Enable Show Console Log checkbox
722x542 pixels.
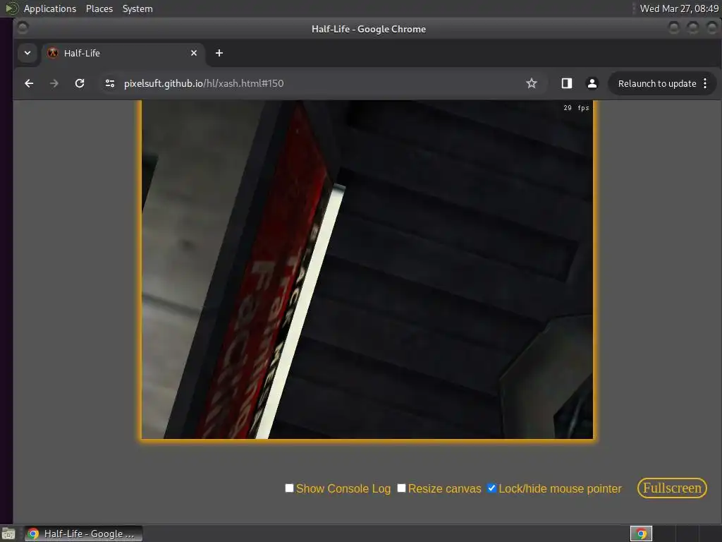point(289,488)
